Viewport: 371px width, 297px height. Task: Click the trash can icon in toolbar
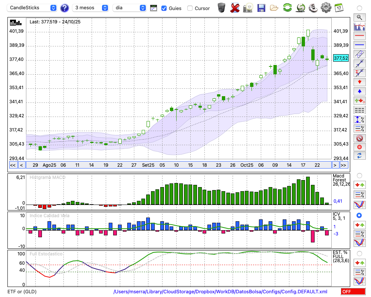221,7
